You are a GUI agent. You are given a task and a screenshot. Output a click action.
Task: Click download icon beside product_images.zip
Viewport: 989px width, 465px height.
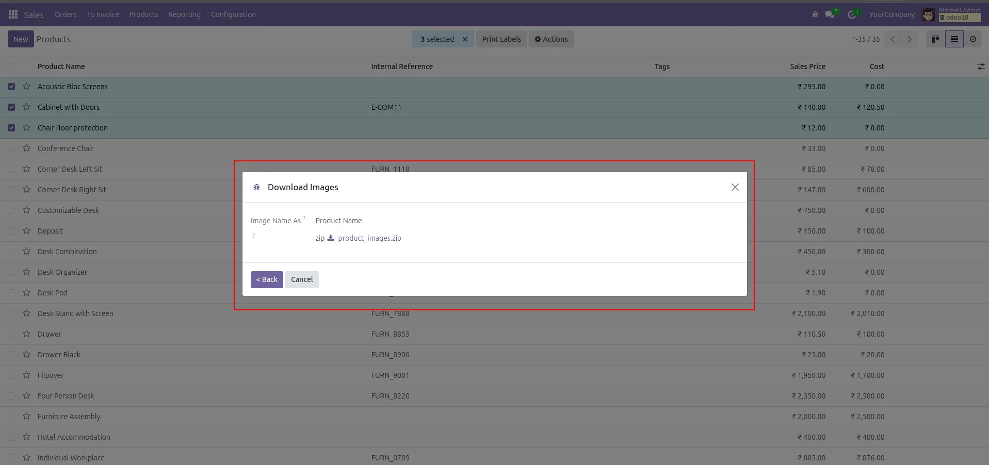(x=331, y=238)
